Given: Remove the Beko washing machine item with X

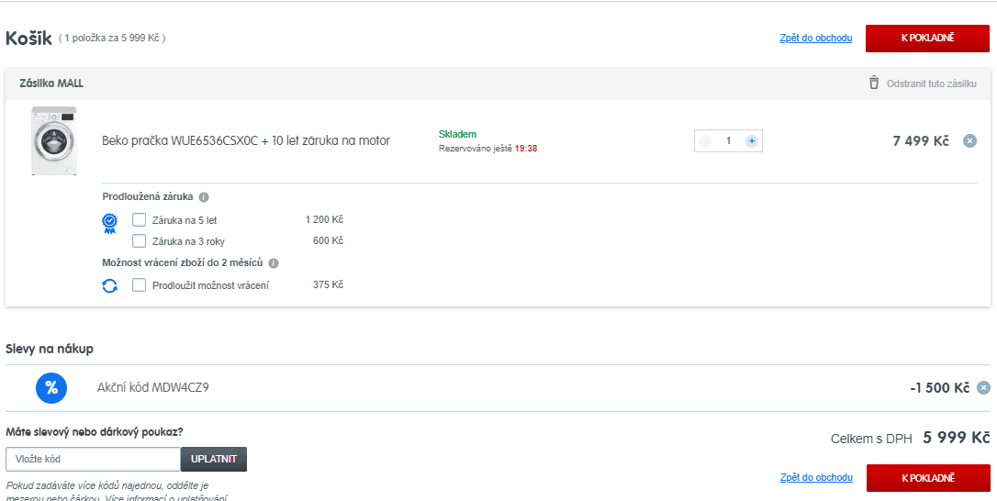Looking at the screenshot, I should coord(969,141).
